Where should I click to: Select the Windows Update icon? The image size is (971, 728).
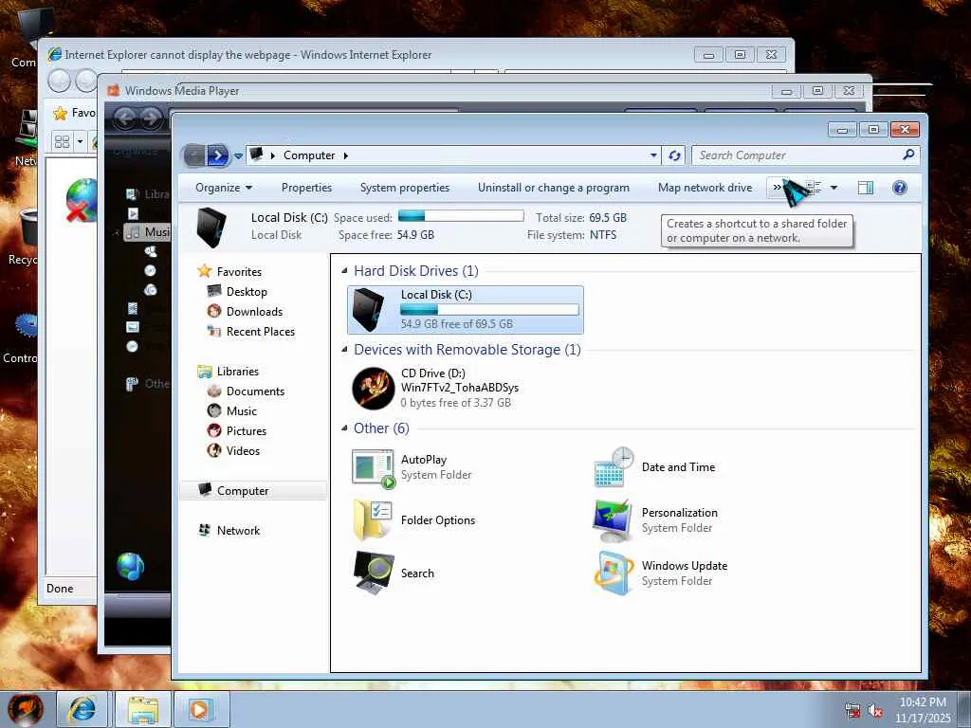(614, 573)
